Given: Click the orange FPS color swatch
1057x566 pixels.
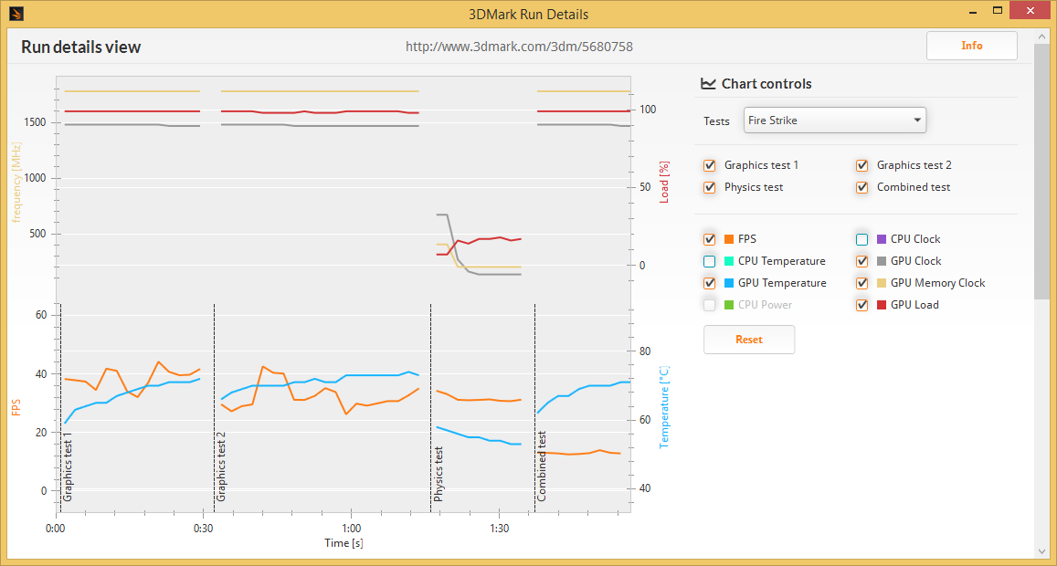Looking at the screenshot, I should [729, 239].
